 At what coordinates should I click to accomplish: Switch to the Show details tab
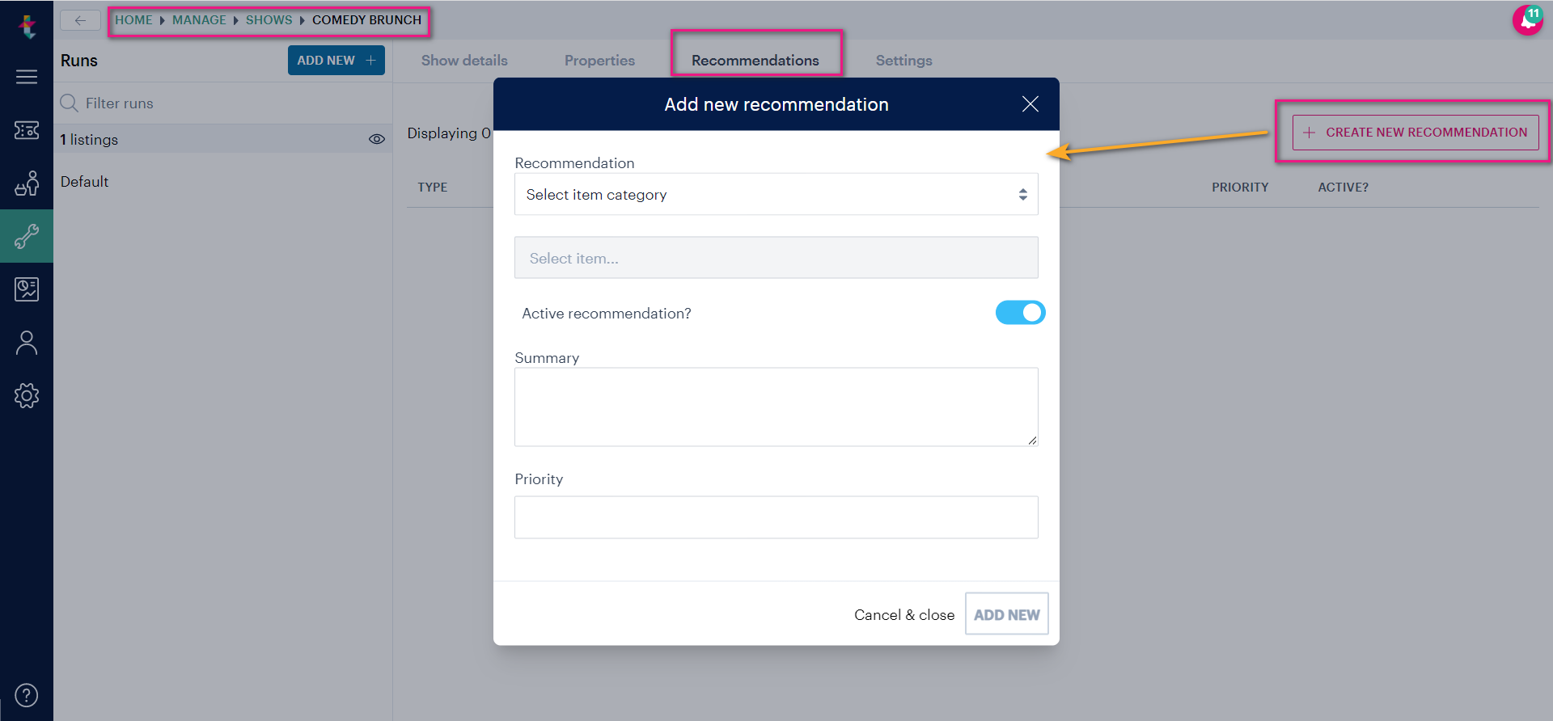point(464,61)
